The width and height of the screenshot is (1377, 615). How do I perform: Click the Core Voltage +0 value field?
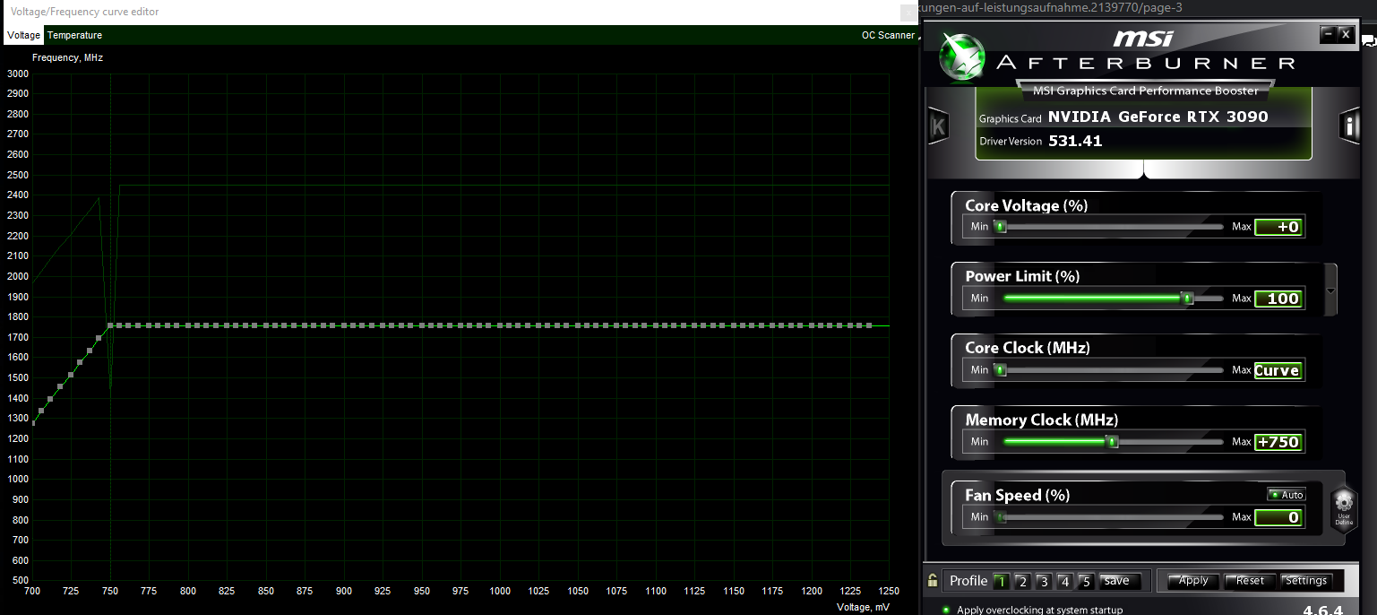pos(1277,227)
